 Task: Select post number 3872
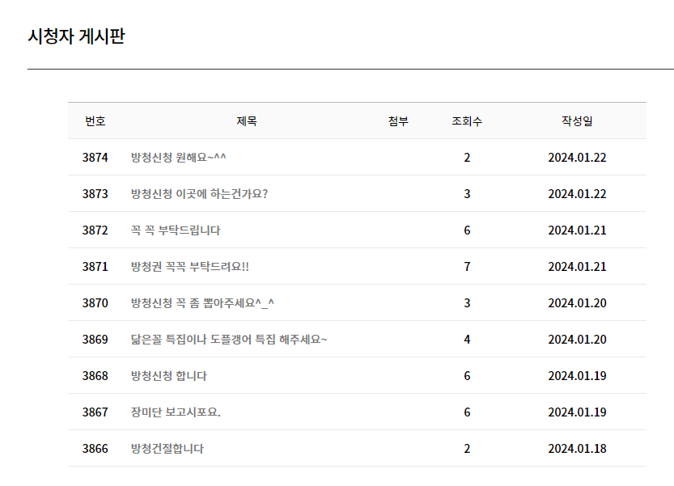(x=95, y=230)
